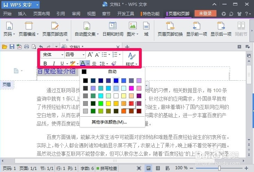Toggle underline formatting (U)
Viewport: 254px width, 172px height.
click(x=62, y=63)
